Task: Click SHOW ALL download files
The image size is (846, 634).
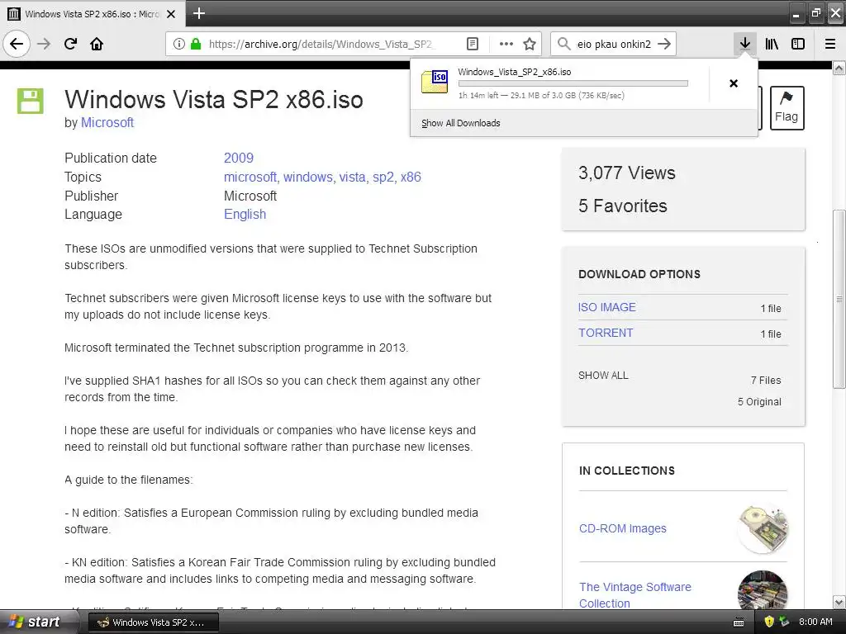Action: coord(603,376)
